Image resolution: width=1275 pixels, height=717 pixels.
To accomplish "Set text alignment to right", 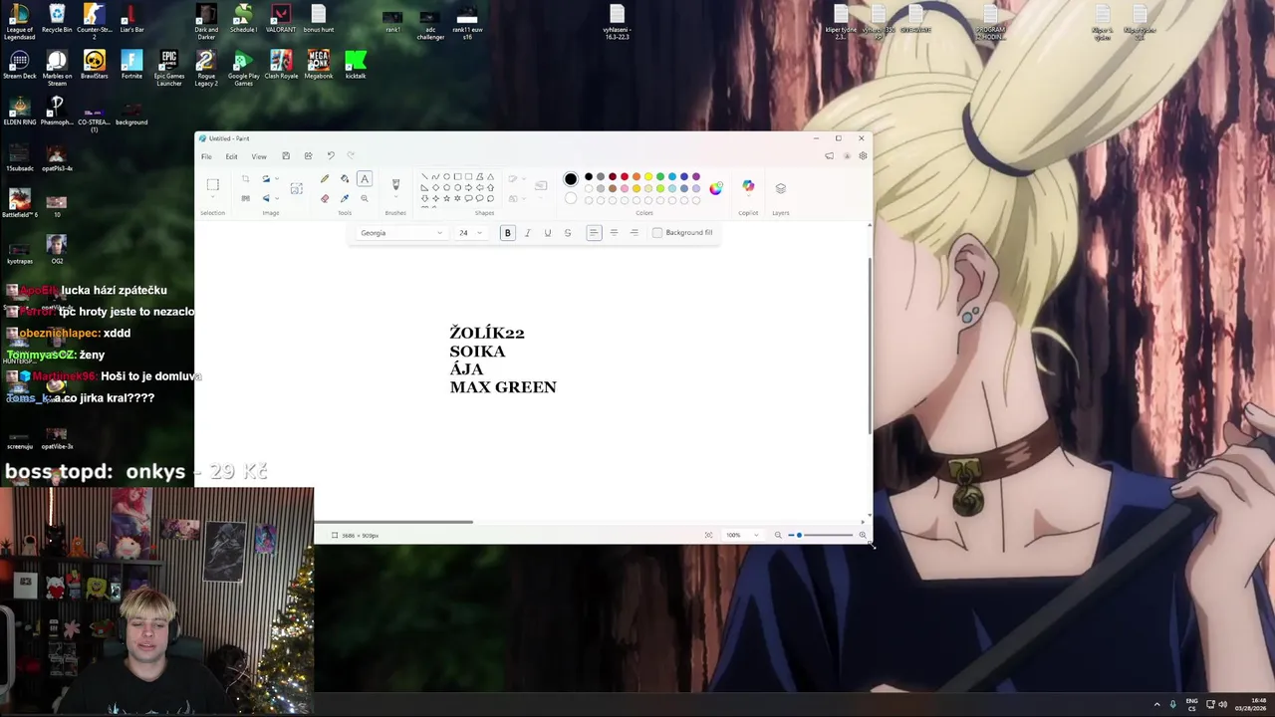I will click(634, 233).
